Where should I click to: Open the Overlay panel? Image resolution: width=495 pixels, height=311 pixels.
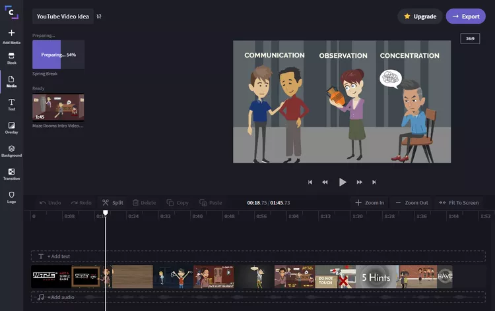(x=11, y=127)
